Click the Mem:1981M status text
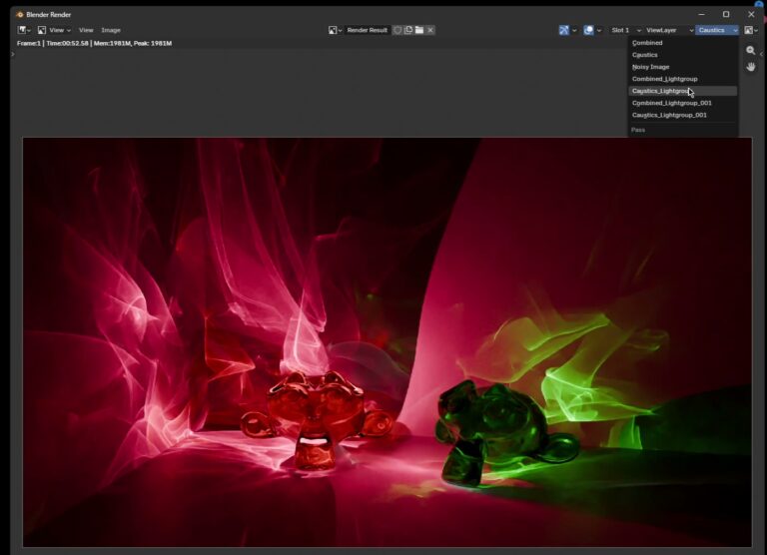The image size is (767, 555). (112, 44)
